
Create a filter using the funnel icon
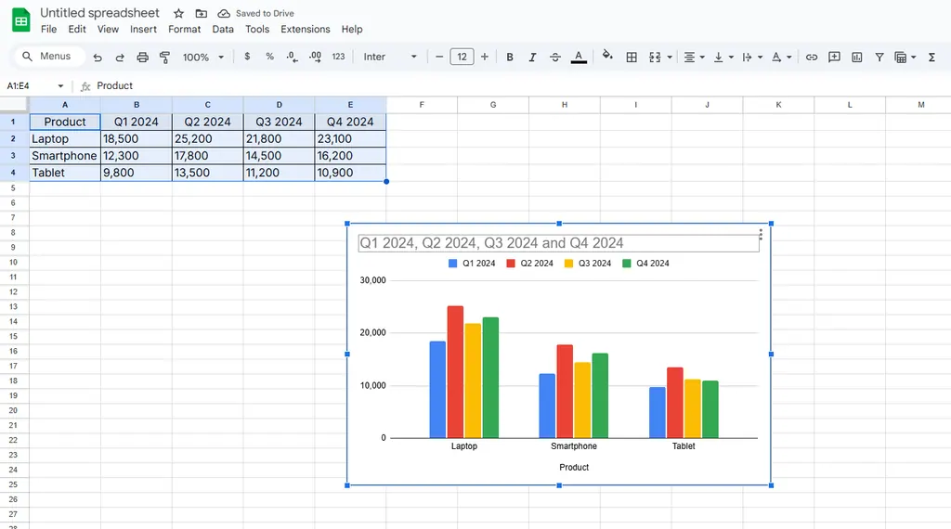(879, 58)
